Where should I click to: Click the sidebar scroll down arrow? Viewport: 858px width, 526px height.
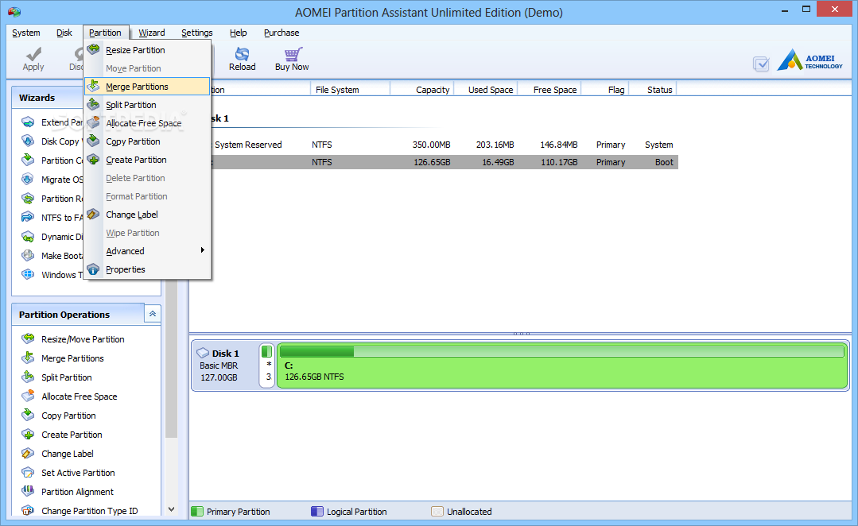(x=171, y=509)
